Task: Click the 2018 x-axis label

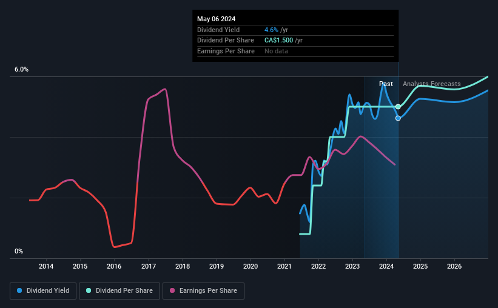Action: tap(183, 266)
